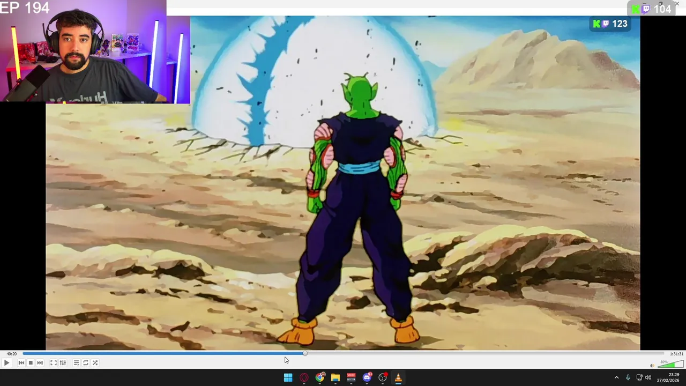The height and width of the screenshot is (386, 686).
Task: Mute audio with the speaker icon
Action: point(652,366)
